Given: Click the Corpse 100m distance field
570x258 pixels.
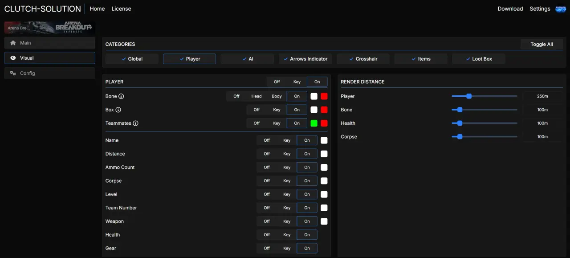Looking at the screenshot, I should tap(542, 137).
